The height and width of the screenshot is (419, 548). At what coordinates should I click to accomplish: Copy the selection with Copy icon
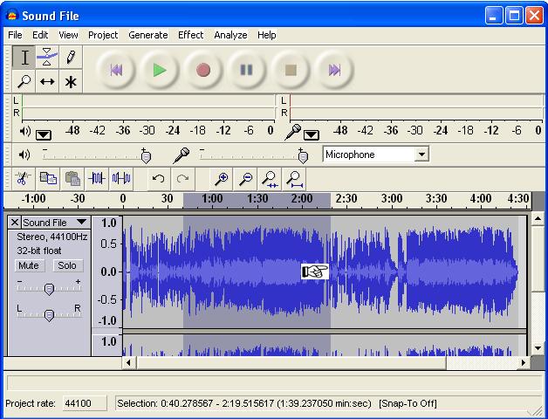pyautogui.click(x=48, y=179)
